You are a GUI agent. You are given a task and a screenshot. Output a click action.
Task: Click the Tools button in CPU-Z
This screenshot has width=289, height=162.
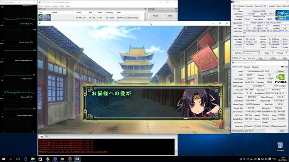(x=261, y=58)
